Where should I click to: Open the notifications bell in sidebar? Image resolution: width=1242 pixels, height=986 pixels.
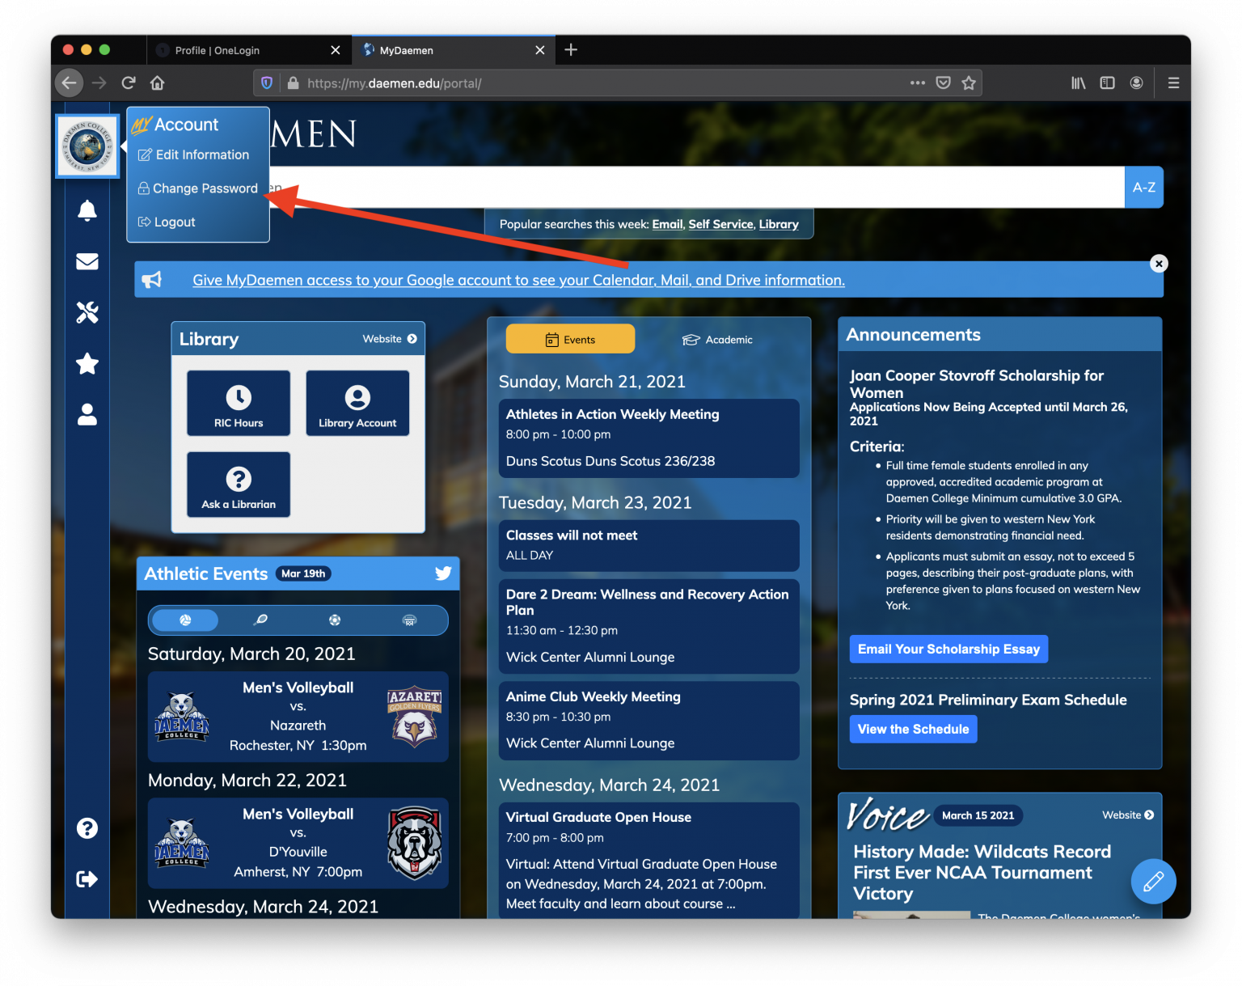tap(87, 210)
